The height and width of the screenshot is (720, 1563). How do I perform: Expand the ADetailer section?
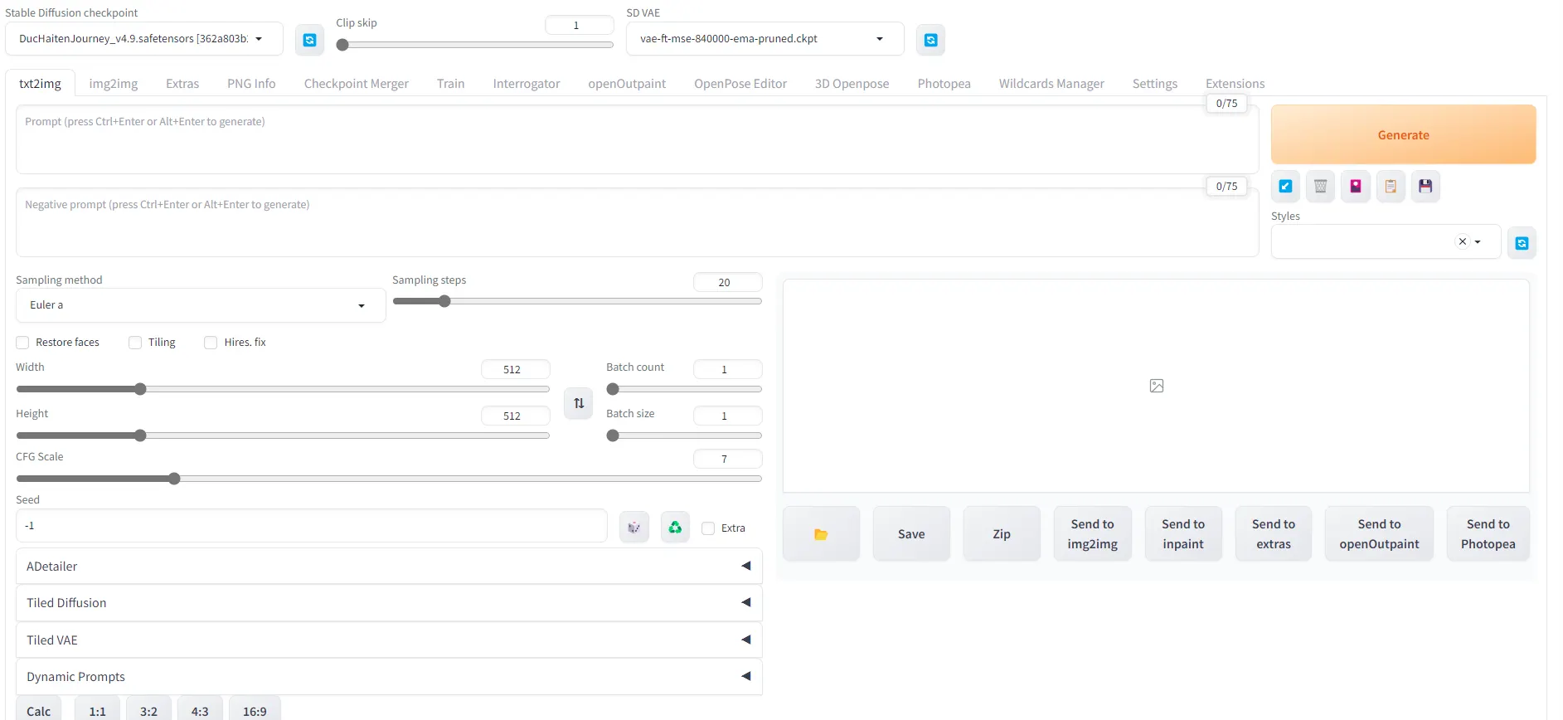pyautogui.click(x=388, y=567)
